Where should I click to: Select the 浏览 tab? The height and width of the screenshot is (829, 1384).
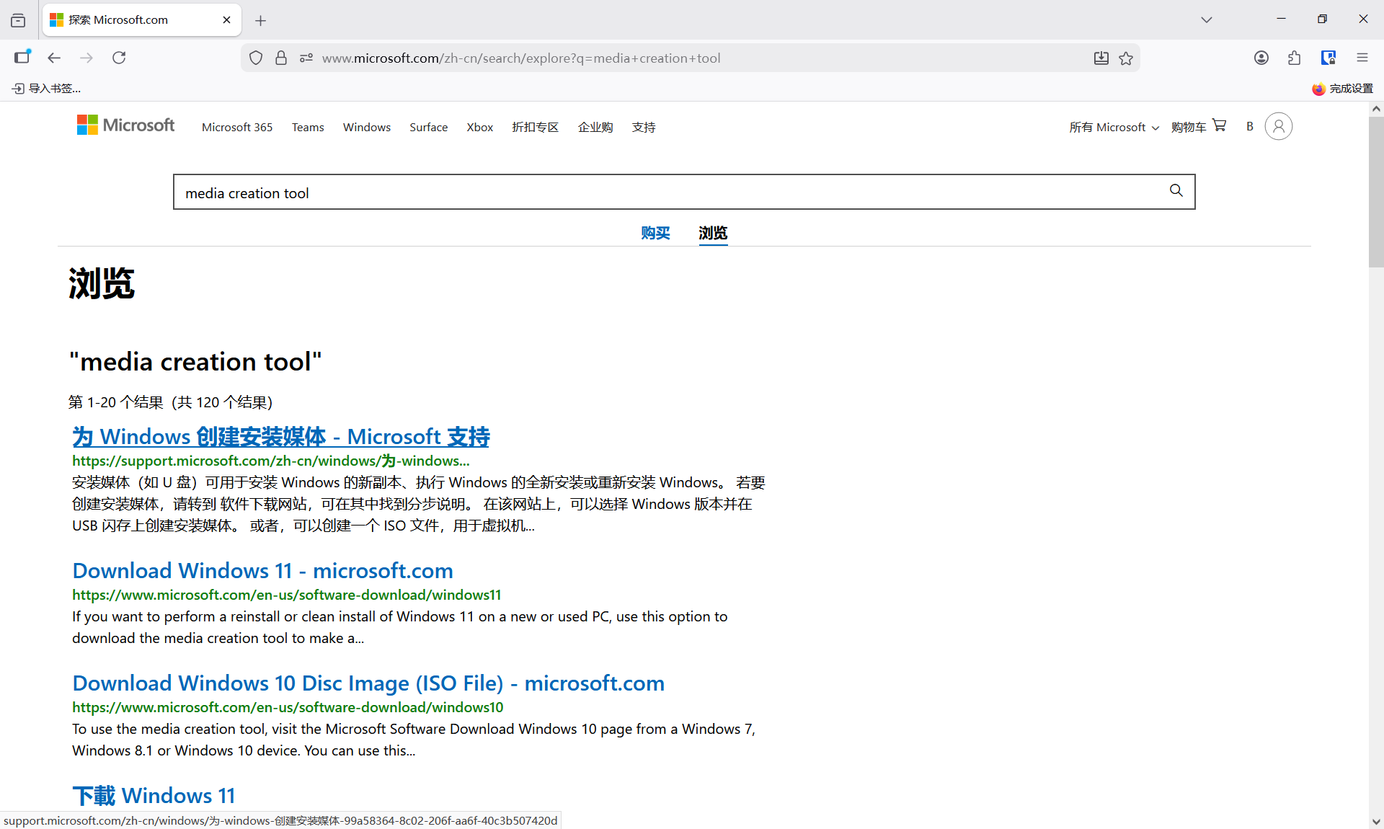click(713, 233)
